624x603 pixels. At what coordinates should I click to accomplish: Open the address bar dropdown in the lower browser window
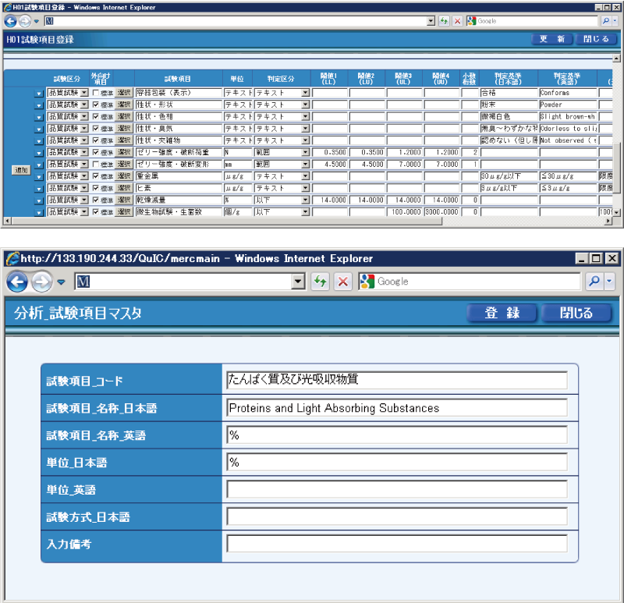(298, 282)
